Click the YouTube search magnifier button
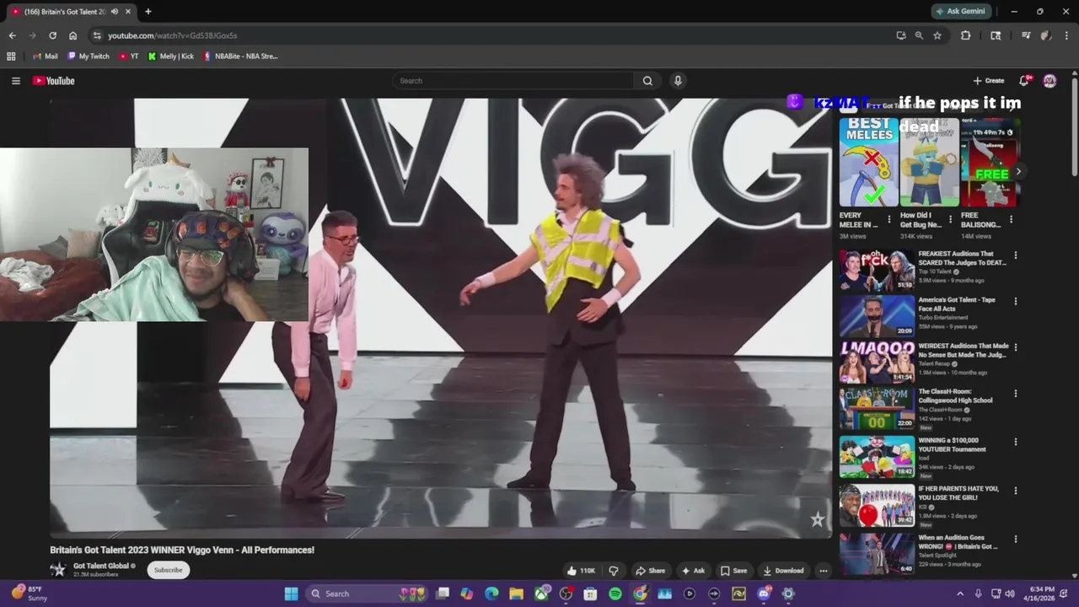The width and height of the screenshot is (1079, 607). [647, 81]
